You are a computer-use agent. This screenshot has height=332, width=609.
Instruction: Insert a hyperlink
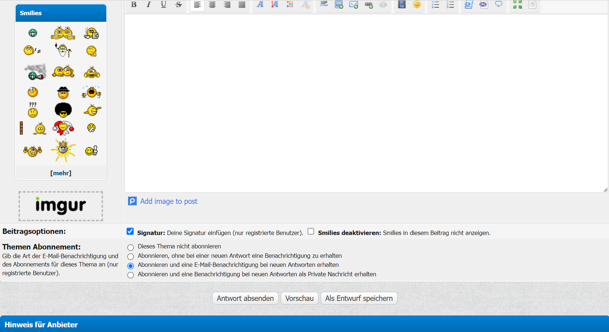coord(369,5)
